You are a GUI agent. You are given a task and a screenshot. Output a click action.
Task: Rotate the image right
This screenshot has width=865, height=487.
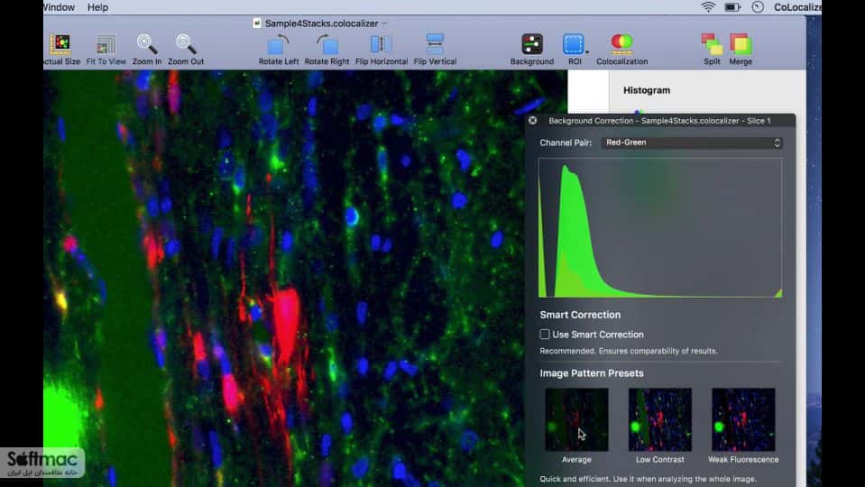327,44
